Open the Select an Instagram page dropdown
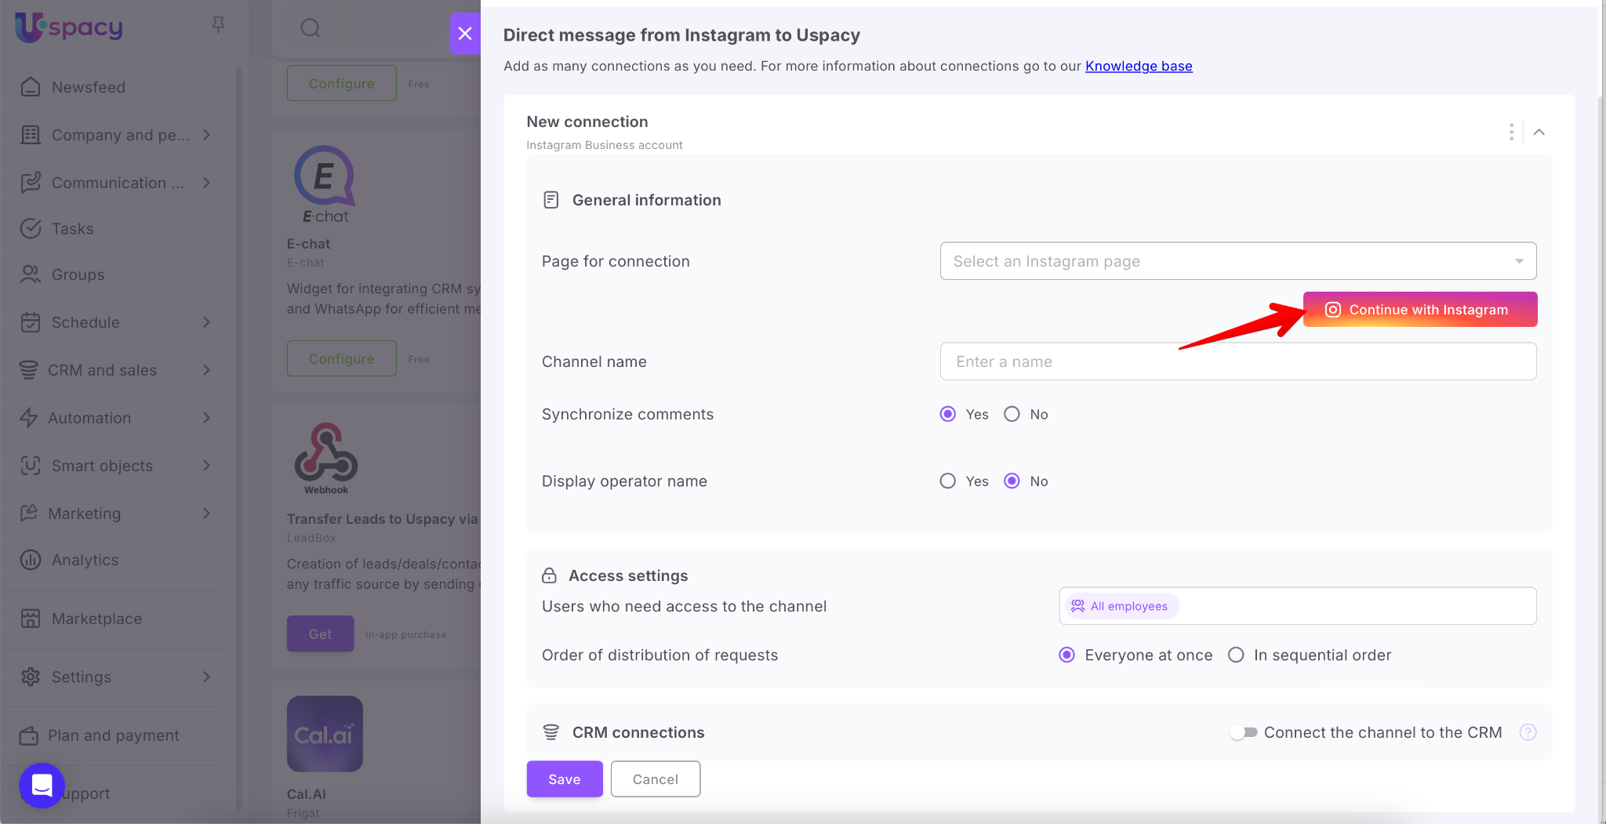Image resolution: width=1606 pixels, height=824 pixels. pyautogui.click(x=1237, y=261)
